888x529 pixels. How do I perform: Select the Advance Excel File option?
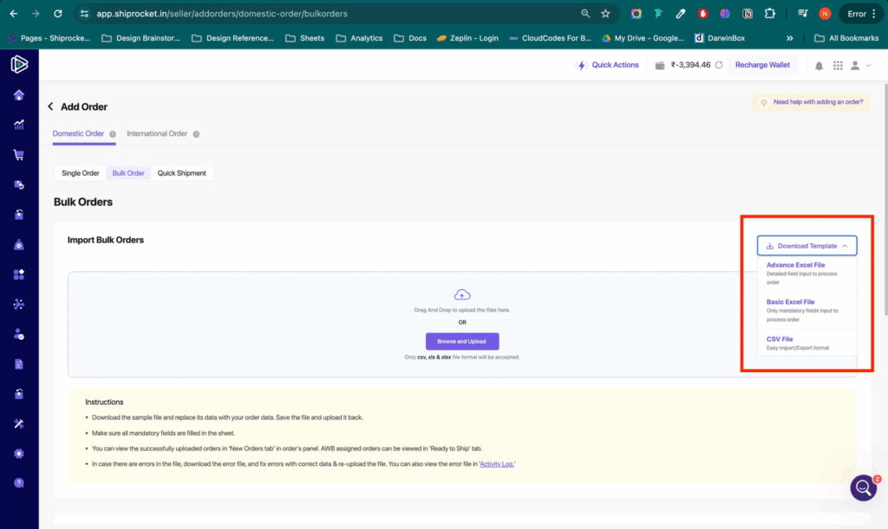click(795, 265)
